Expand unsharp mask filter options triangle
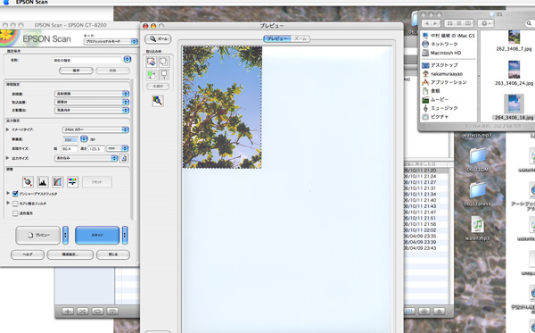 point(8,194)
